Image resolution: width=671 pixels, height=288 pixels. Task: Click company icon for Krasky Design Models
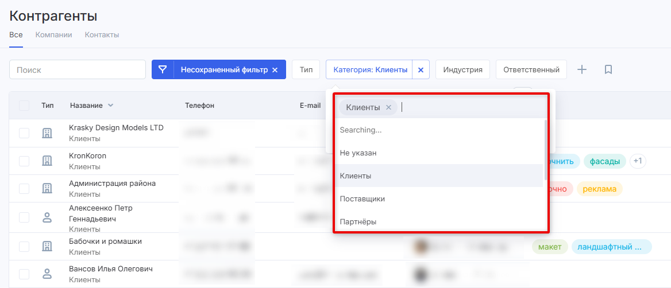tap(47, 133)
